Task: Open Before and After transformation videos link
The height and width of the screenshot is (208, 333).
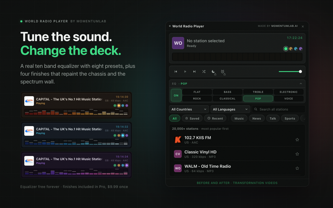Action: tap(237, 183)
